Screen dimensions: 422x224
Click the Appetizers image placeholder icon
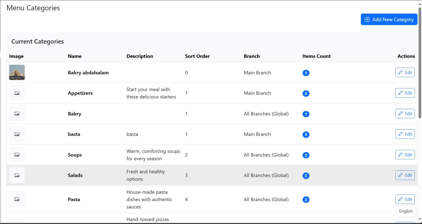[x=17, y=93]
